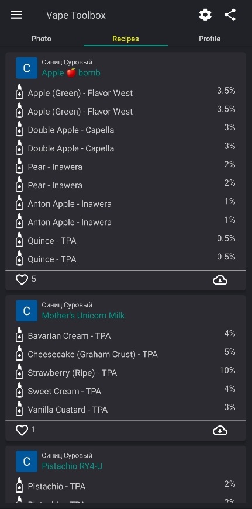This screenshot has height=509, width=252.
Task: Open settings via gear icon
Action: (x=205, y=15)
